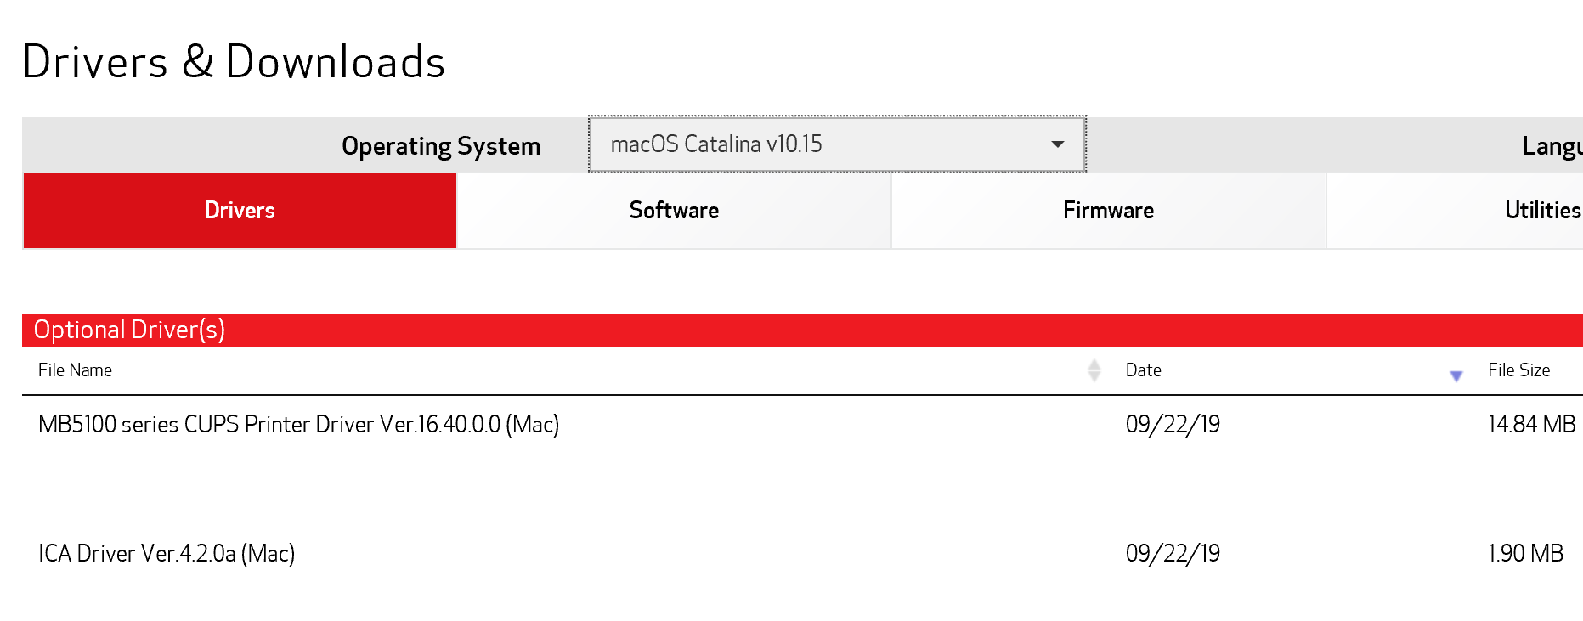Viewport: 1583px width, 621px height.
Task: Click the Drivers & Downloads page heading
Action: tap(234, 62)
